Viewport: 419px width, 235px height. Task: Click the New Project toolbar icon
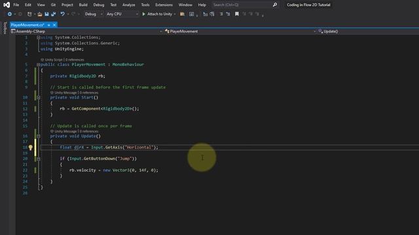tap(29, 14)
